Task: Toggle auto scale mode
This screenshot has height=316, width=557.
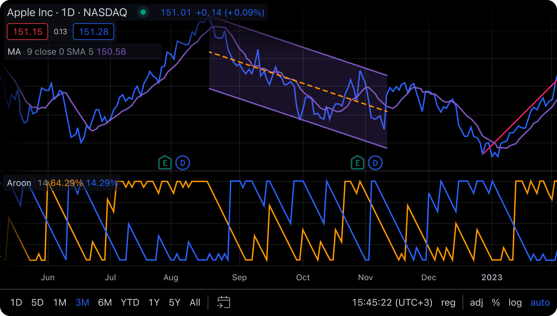Action: tap(540, 302)
